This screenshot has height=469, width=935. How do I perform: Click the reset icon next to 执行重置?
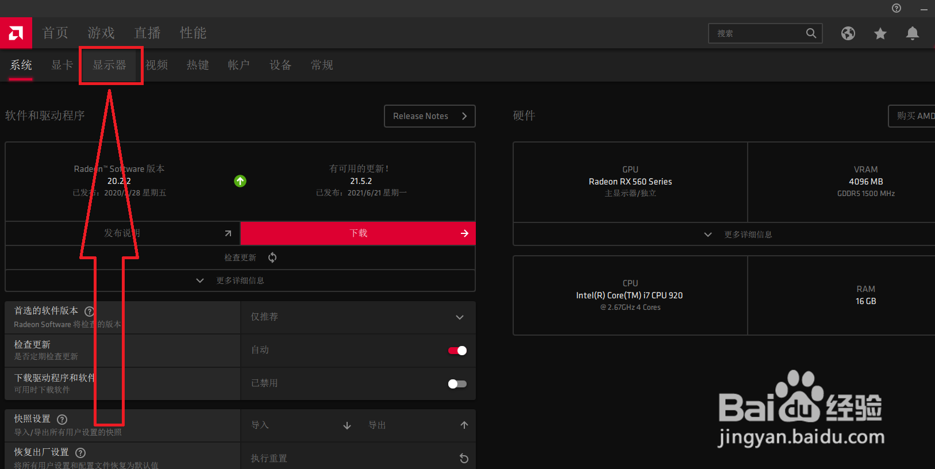464,458
